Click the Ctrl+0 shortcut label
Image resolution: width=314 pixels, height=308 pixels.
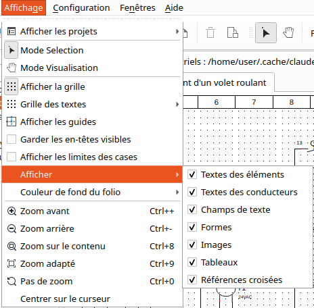[x=162, y=282]
